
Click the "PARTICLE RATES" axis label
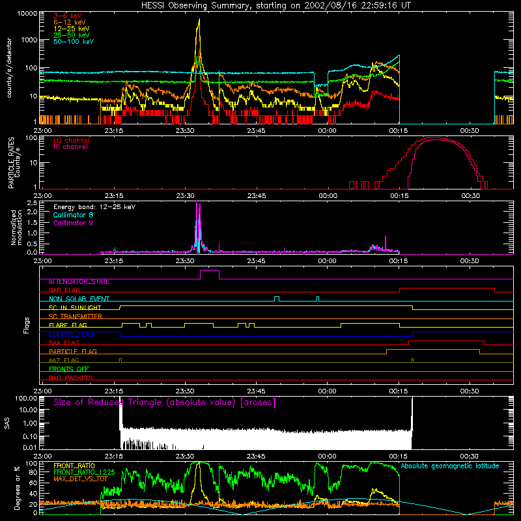[x=10, y=163]
